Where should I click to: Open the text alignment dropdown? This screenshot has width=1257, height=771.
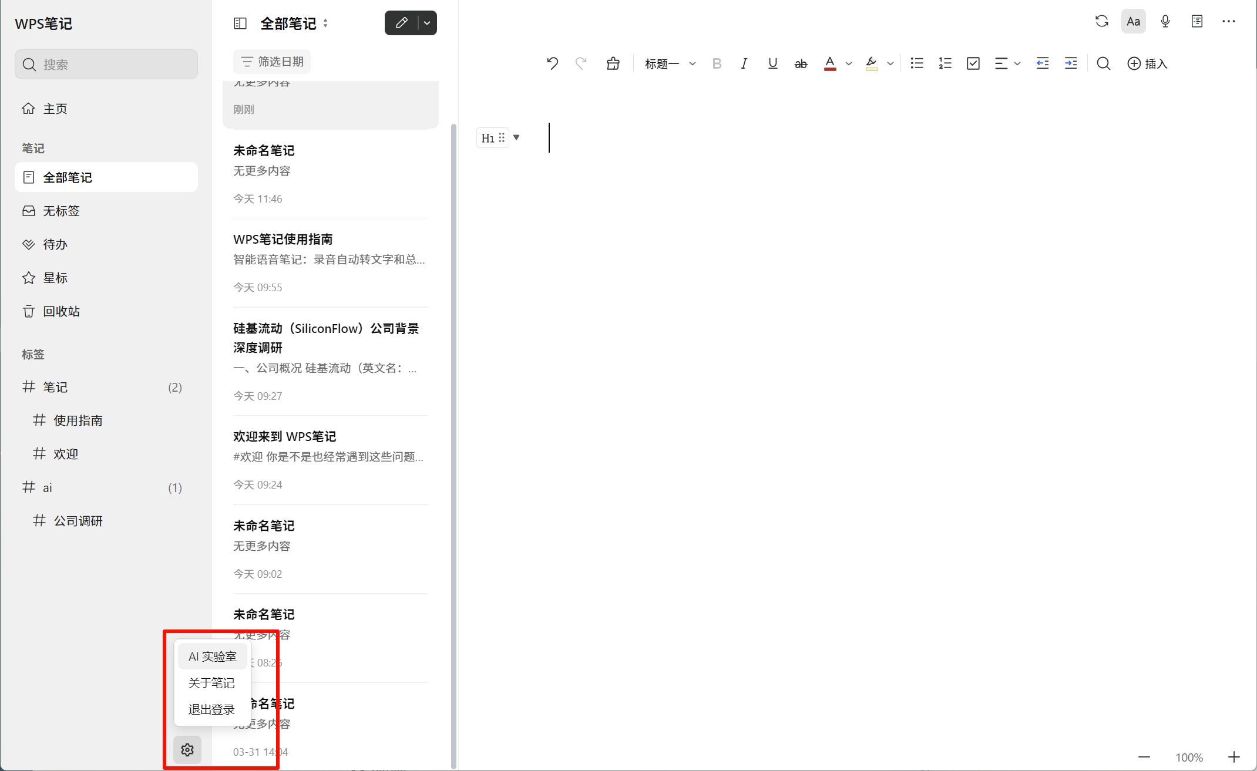coord(1007,63)
